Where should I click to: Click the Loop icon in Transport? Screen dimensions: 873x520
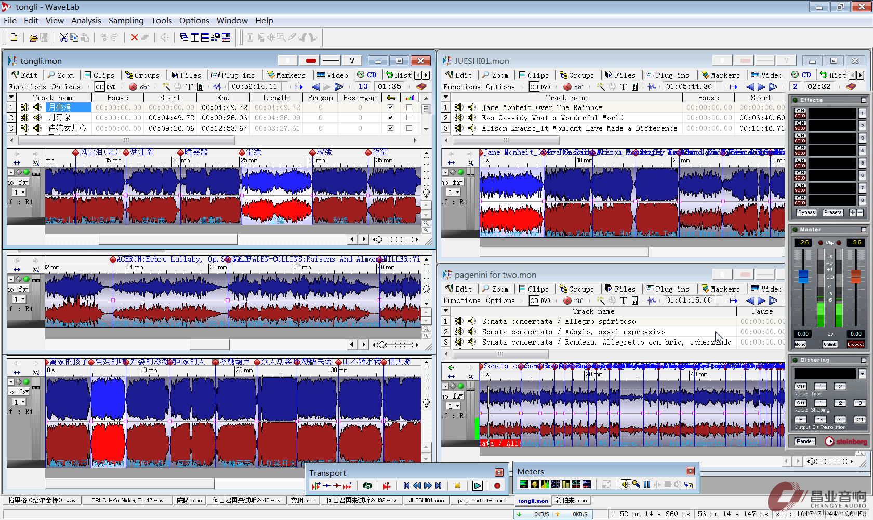tap(367, 486)
